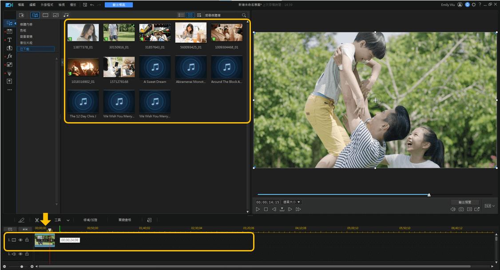
Task: Click the save project disk icon
Action: coord(85,4)
